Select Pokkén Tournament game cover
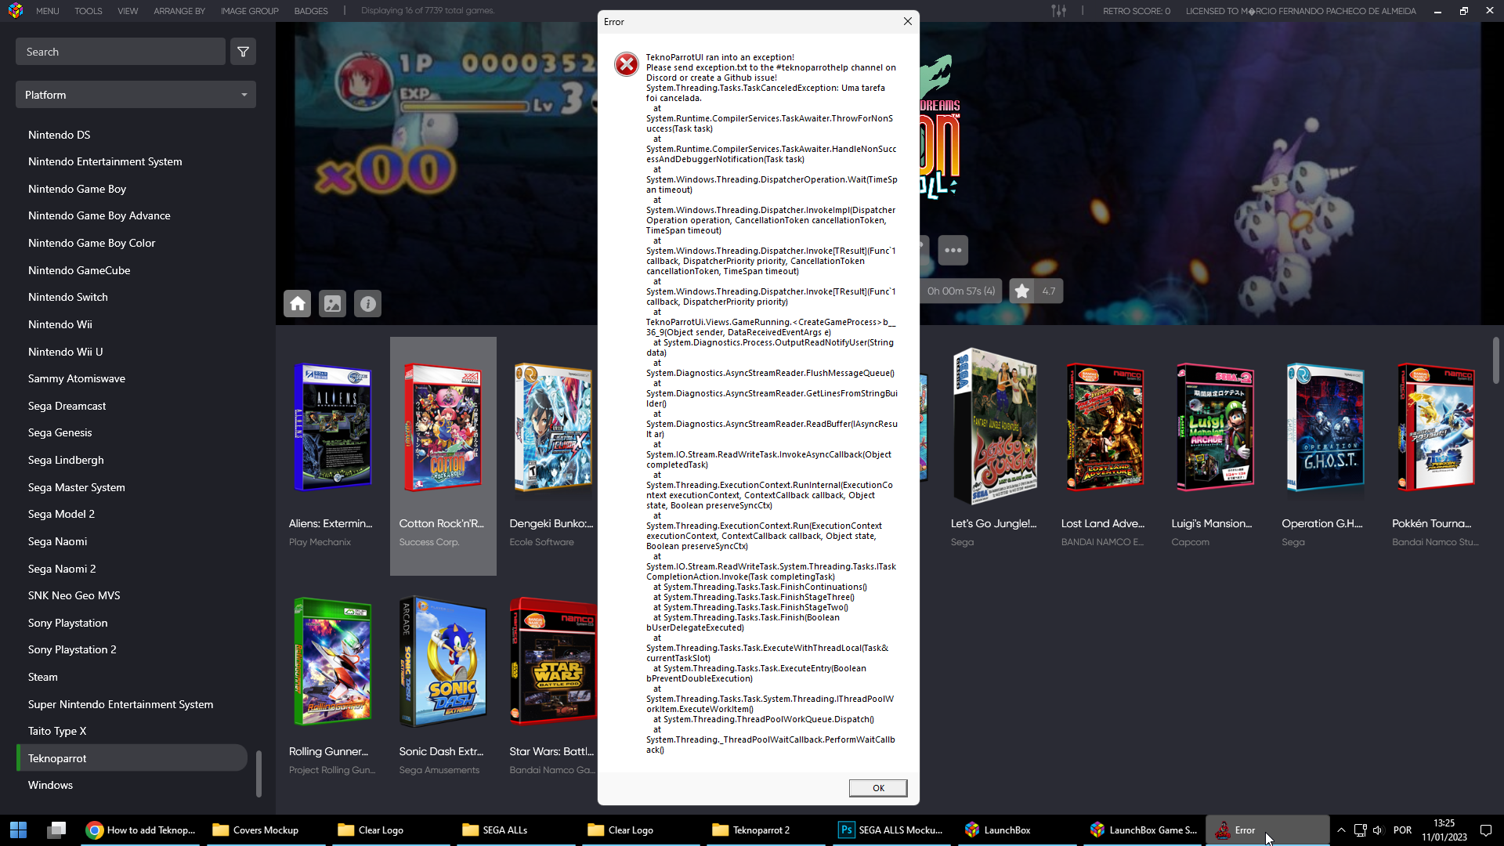 (1436, 428)
